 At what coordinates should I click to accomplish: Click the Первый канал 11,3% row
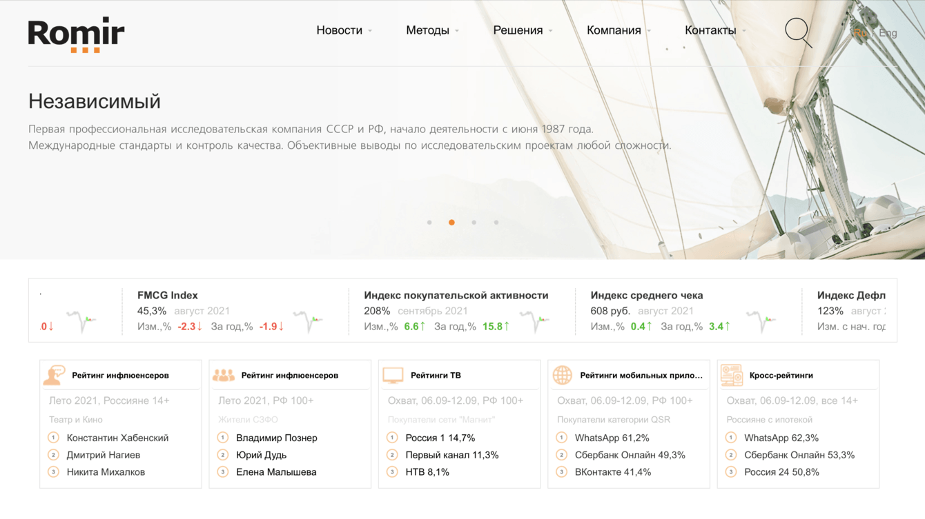tap(452, 455)
